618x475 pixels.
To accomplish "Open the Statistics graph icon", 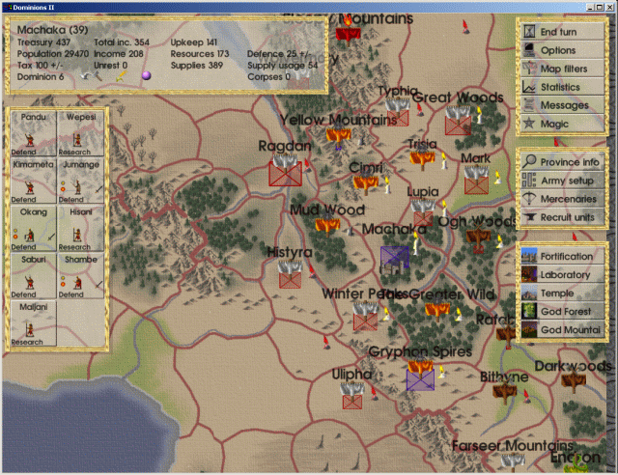I will click(x=529, y=87).
